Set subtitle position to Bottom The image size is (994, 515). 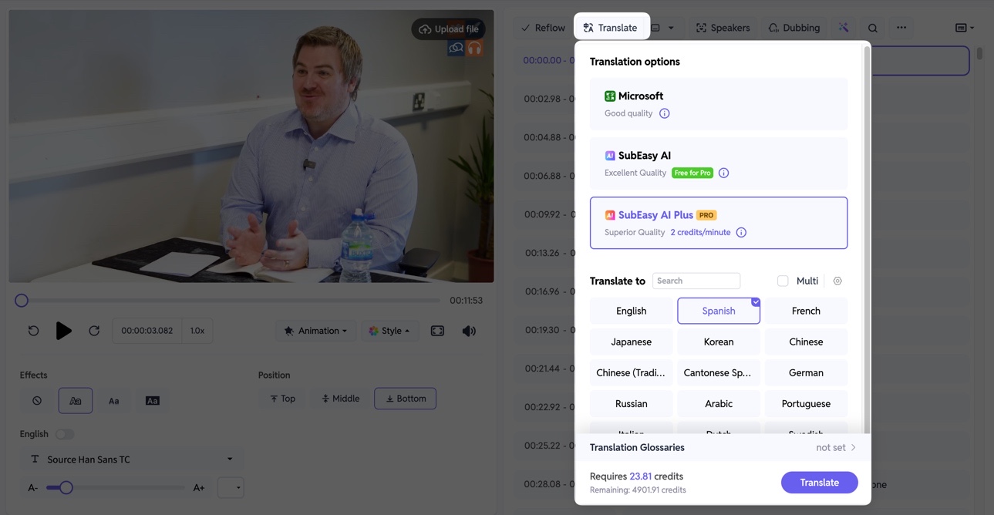pyautogui.click(x=406, y=399)
